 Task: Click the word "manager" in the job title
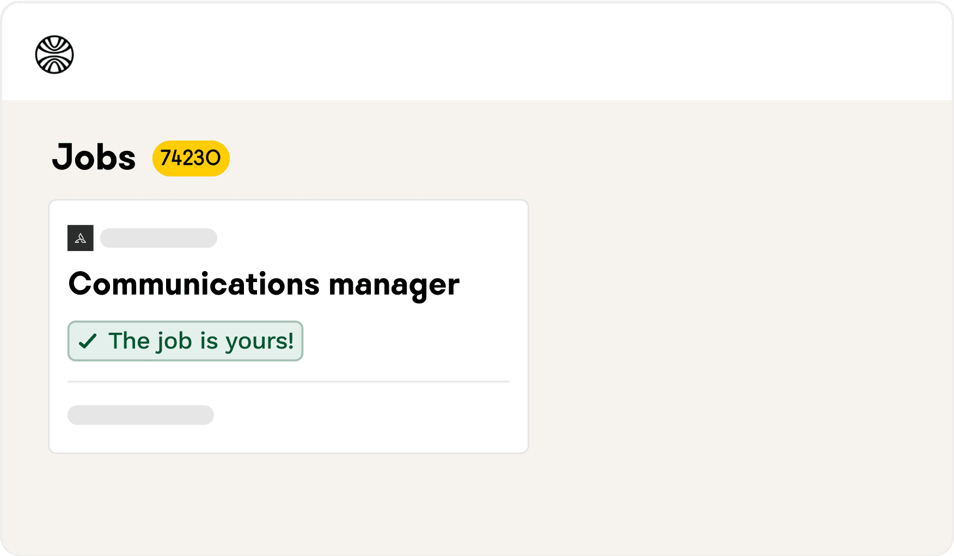point(394,285)
